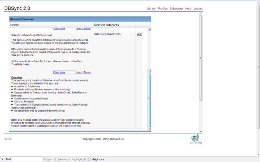Click the Previous arrow in Find bar
Screen dimensions: 260x162
pos(55,159)
